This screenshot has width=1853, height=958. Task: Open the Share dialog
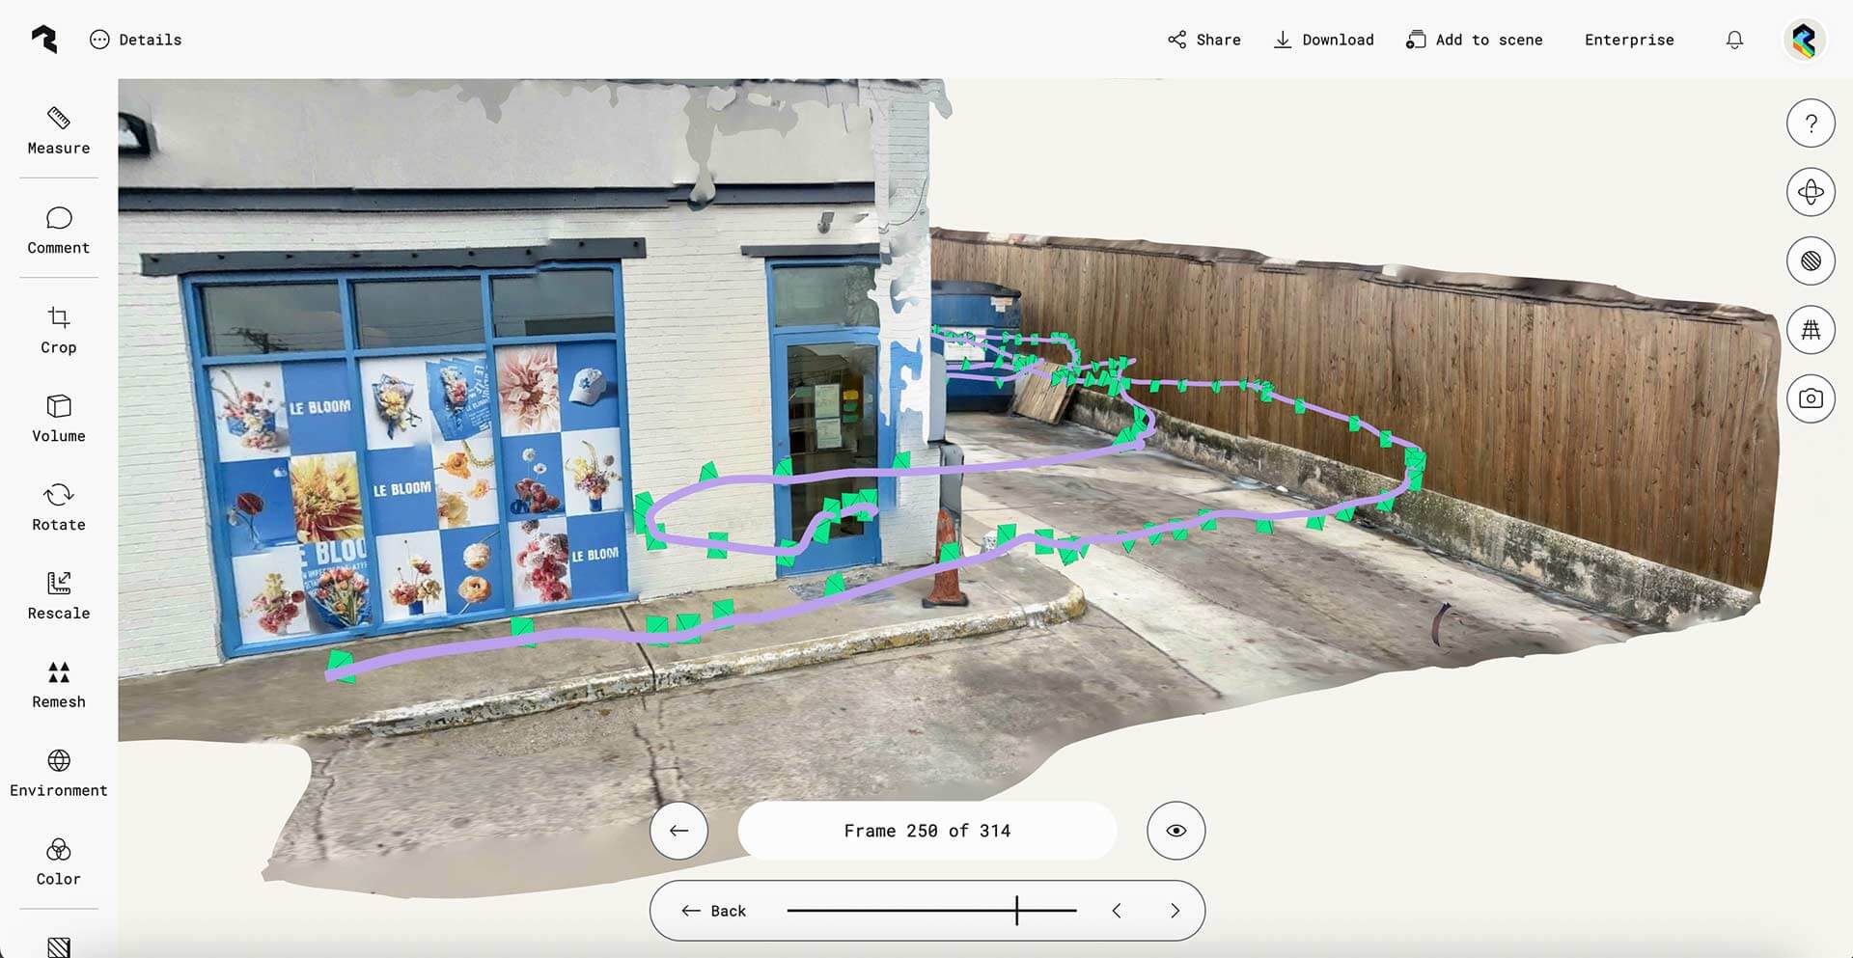[1203, 40]
